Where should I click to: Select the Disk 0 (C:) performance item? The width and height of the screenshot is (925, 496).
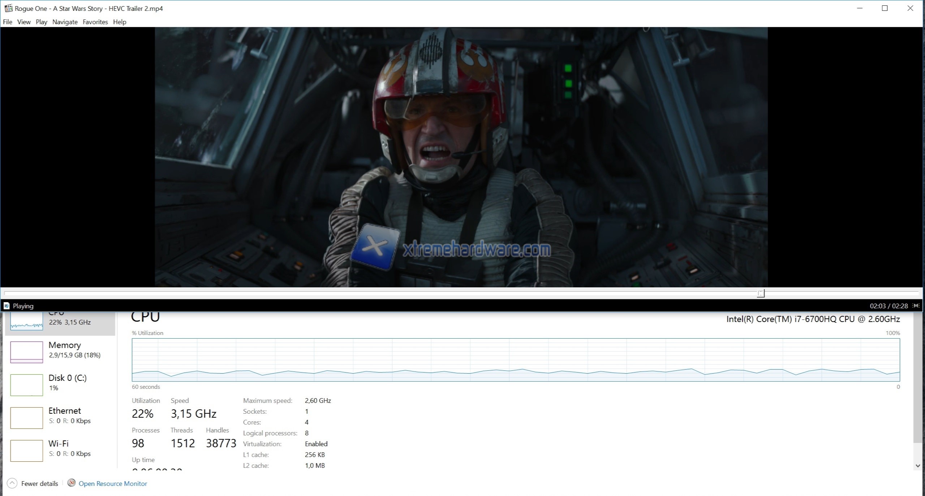pos(67,382)
